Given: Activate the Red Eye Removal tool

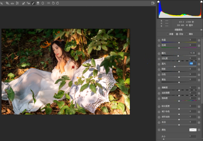Looking at the screenshot, I should tap(28, 3).
